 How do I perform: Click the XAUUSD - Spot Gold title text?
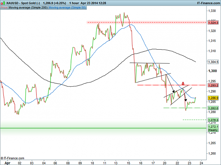pyautogui.click(x=23, y=3)
